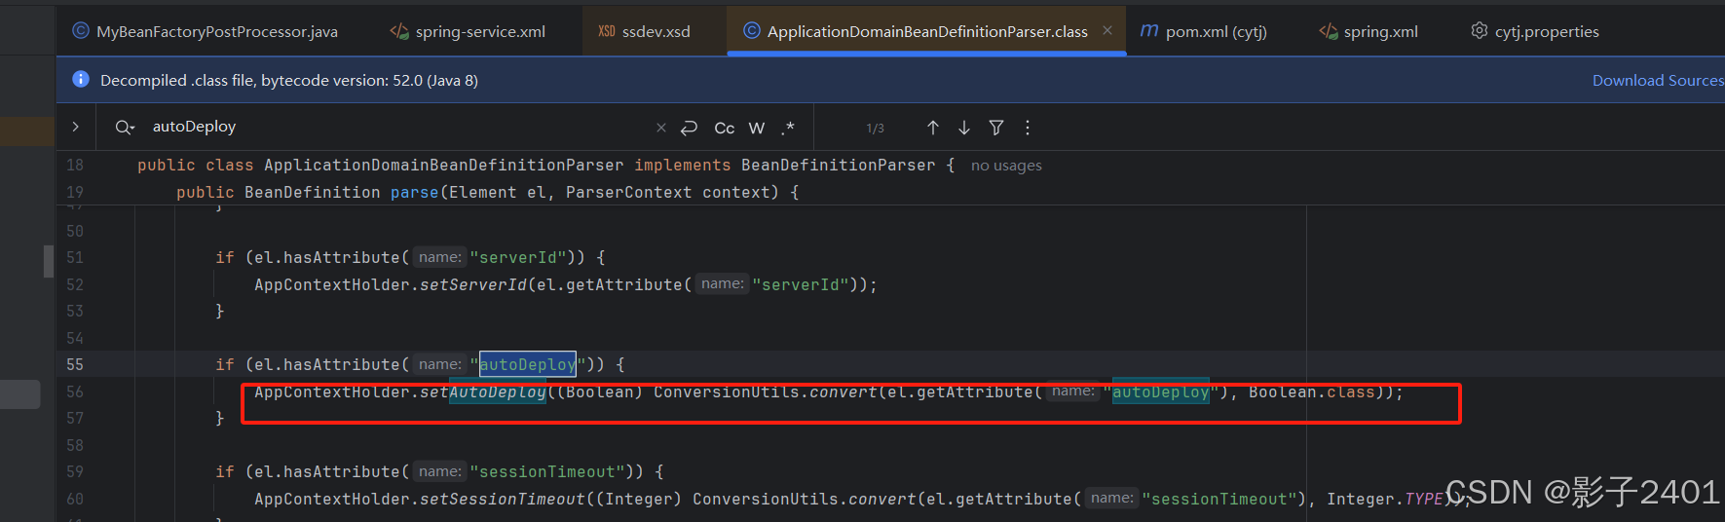This screenshot has height=522, width=1725.
Task: Go to next occurrence arrow
Action: pyautogui.click(x=964, y=128)
